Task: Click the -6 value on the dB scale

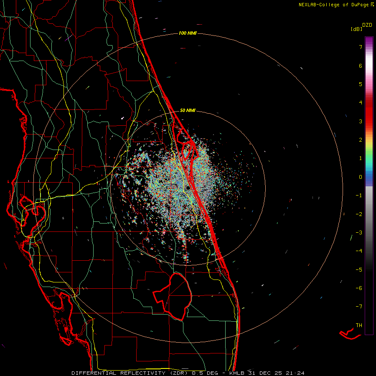Action: point(359,288)
